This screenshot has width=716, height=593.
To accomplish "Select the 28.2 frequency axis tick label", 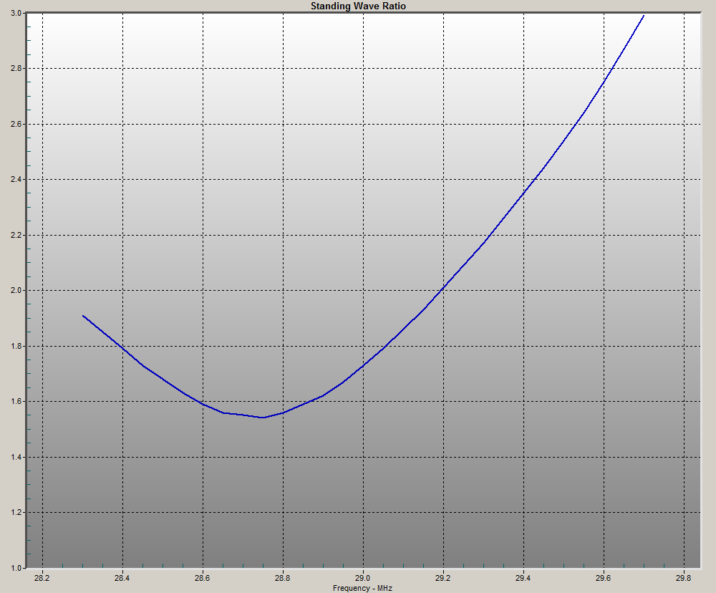I will [x=42, y=578].
